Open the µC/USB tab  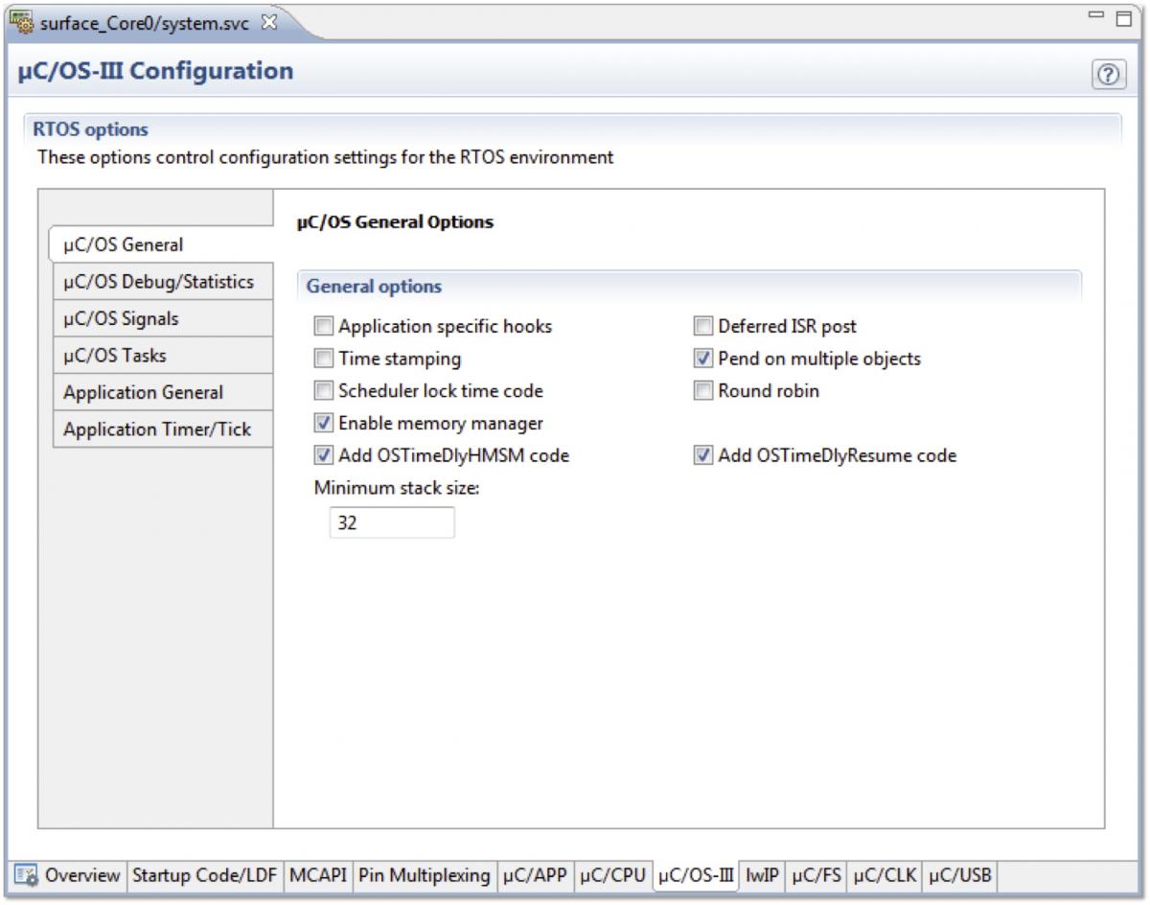pyautogui.click(x=960, y=875)
